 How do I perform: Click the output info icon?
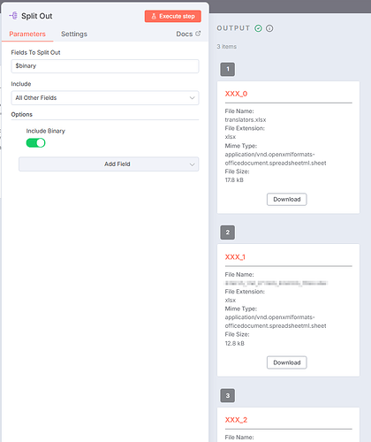click(x=269, y=28)
